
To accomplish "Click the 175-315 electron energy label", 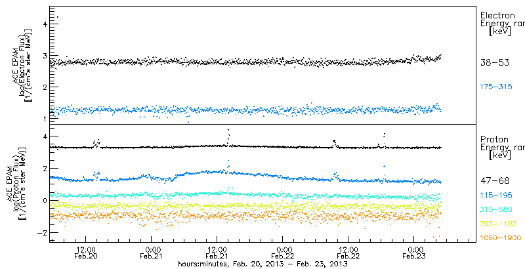I will pyautogui.click(x=496, y=87).
